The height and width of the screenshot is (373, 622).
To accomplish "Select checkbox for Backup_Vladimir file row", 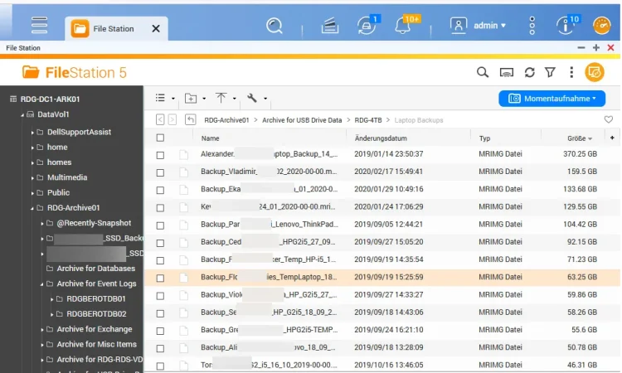I will [160, 172].
